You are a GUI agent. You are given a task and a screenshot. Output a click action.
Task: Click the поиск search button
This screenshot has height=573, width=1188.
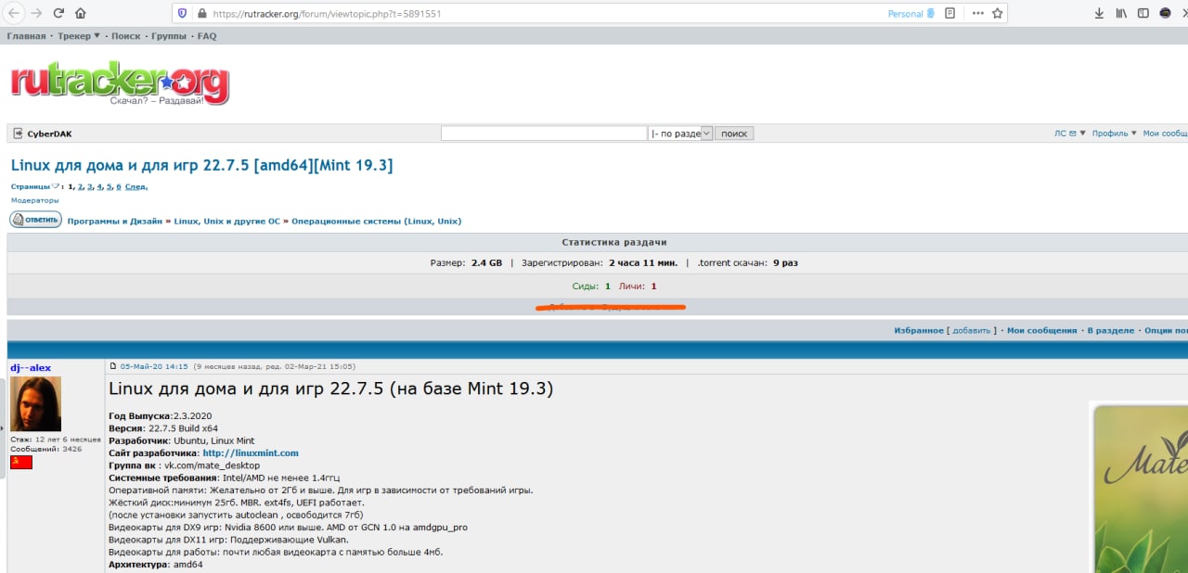click(734, 134)
